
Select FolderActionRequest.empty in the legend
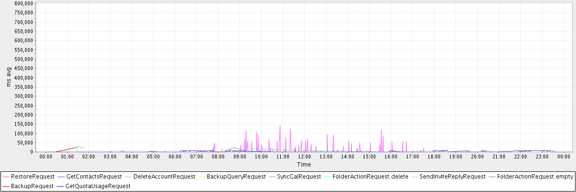(535, 177)
